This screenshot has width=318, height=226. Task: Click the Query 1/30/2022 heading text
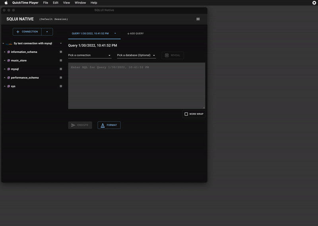coord(93,45)
